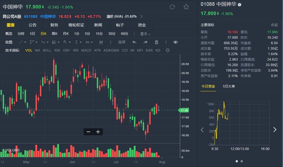Viewport: 283px width, 167px height.
Task: Select the candlestick drawing tool icon
Action: tap(101, 42)
